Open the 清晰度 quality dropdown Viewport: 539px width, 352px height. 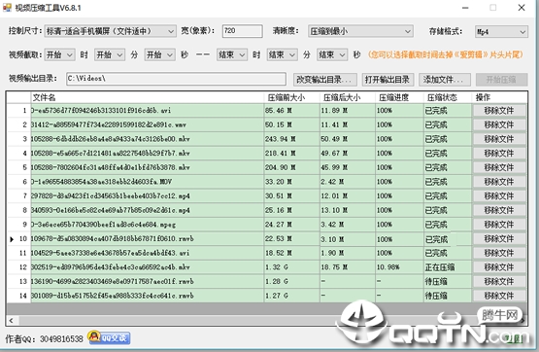coord(360,31)
